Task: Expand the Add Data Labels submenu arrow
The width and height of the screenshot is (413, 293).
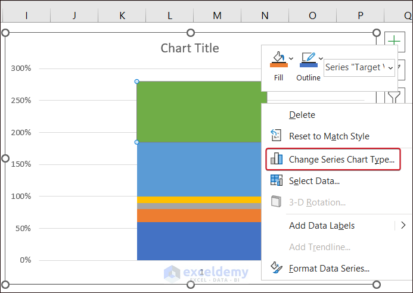Action: coord(403,225)
